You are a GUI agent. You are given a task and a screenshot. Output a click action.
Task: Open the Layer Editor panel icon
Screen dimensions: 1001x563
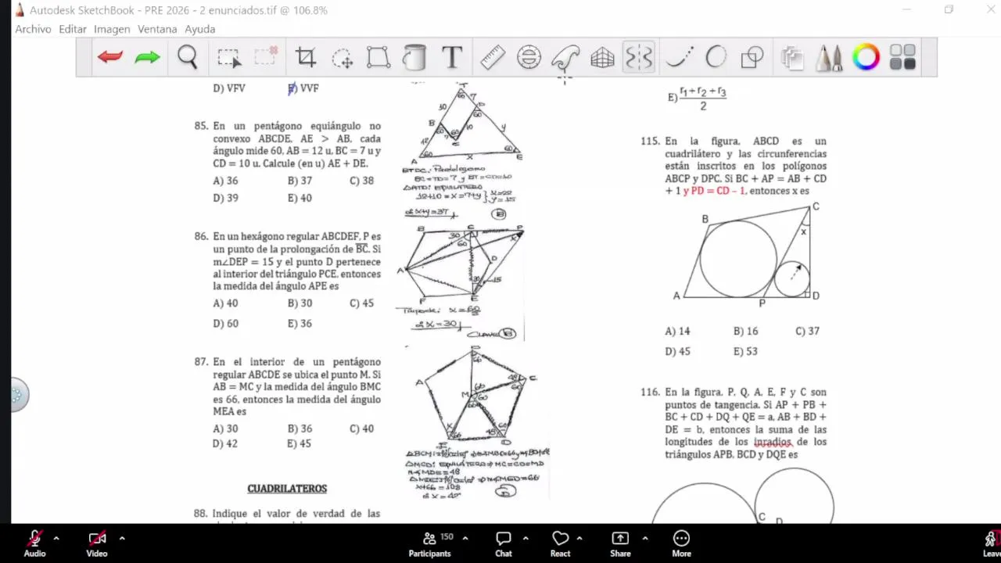click(792, 58)
